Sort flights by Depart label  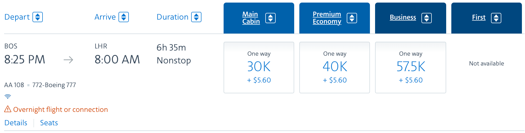pos(17,17)
